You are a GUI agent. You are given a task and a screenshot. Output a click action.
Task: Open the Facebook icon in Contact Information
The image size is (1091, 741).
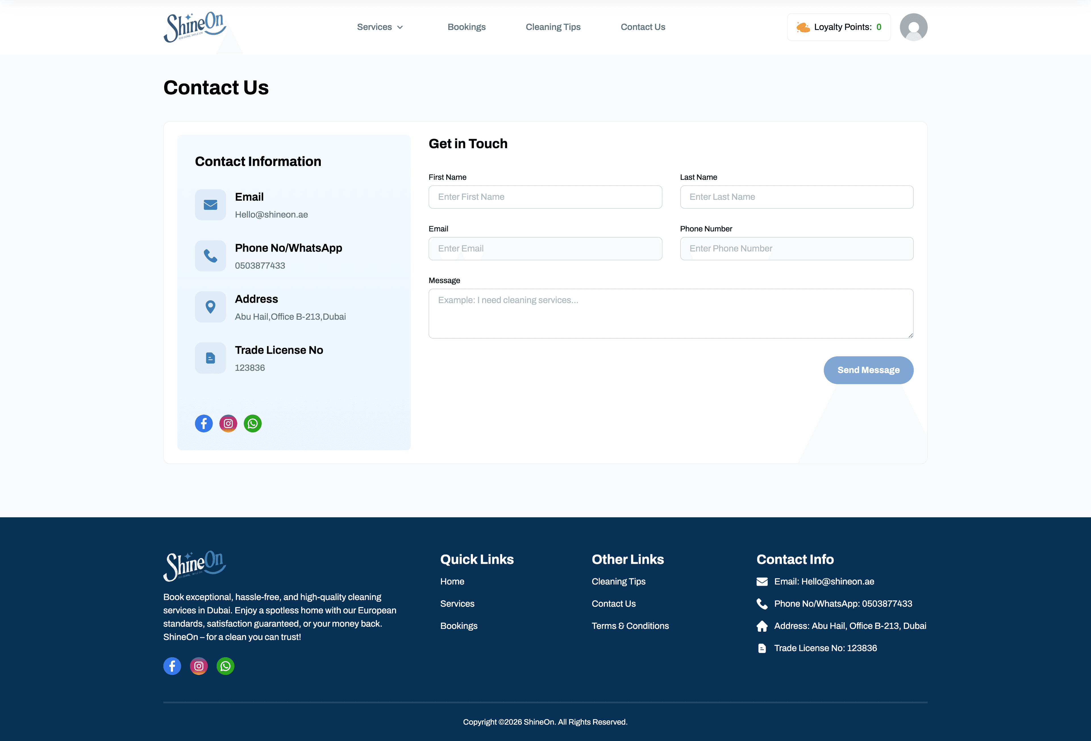tap(204, 424)
